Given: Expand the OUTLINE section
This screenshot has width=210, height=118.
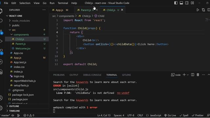Looking at the screenshot, I should click(27, 106).
